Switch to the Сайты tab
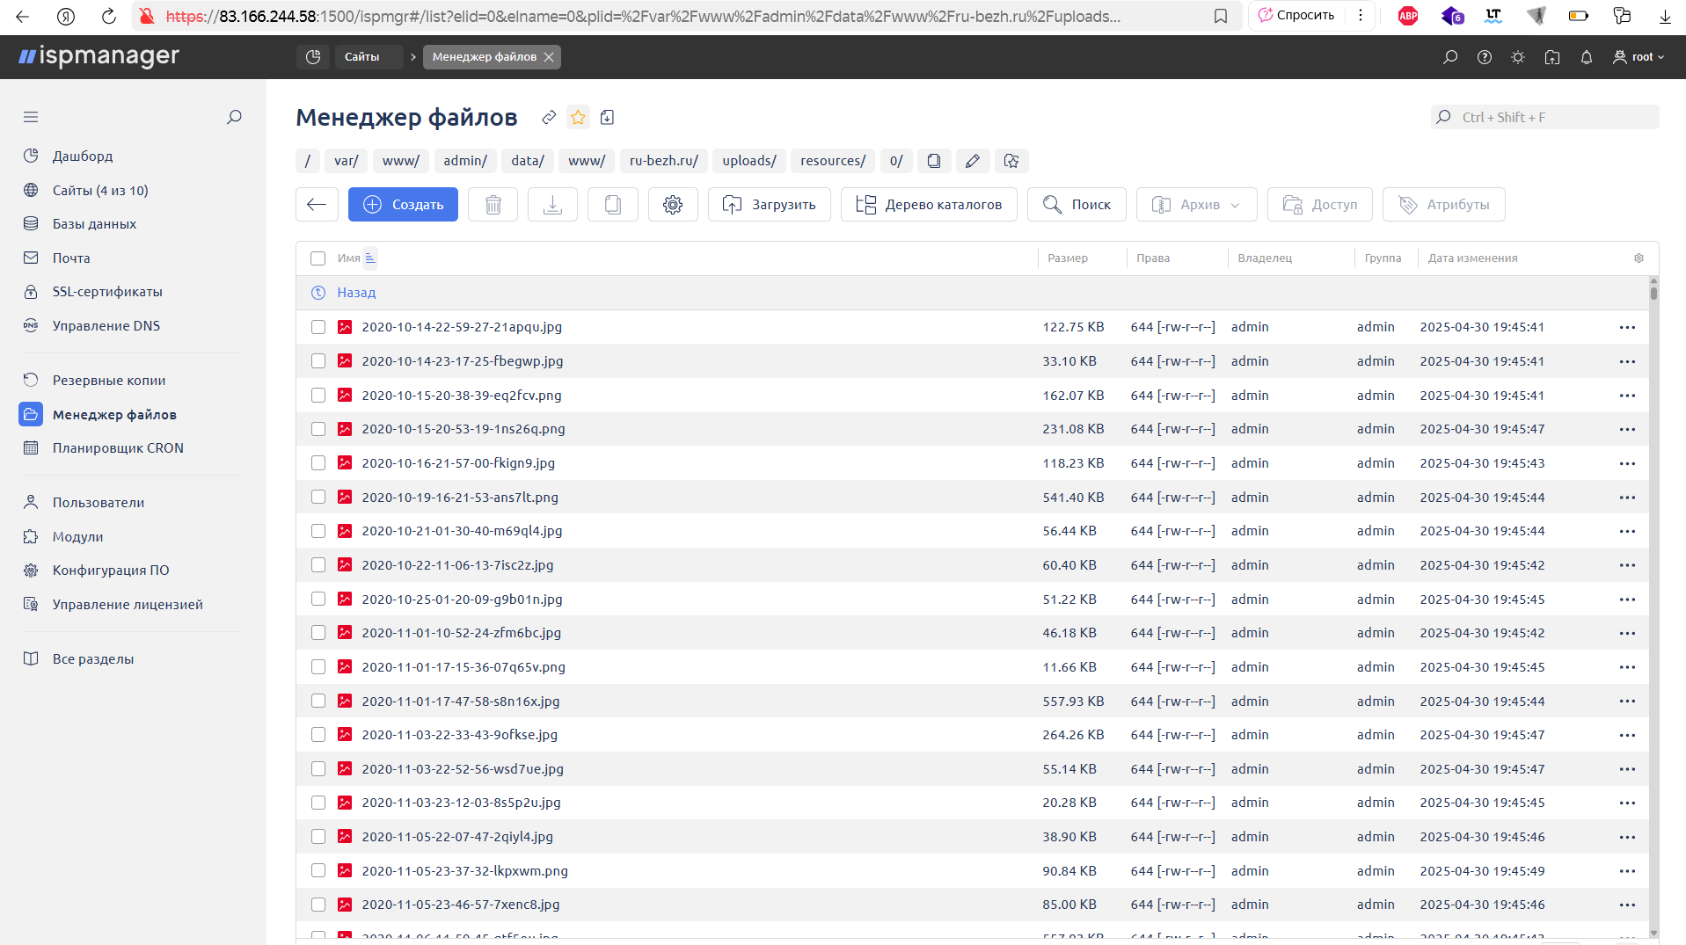Screen dimensions: 1686x945 [361, 57]
